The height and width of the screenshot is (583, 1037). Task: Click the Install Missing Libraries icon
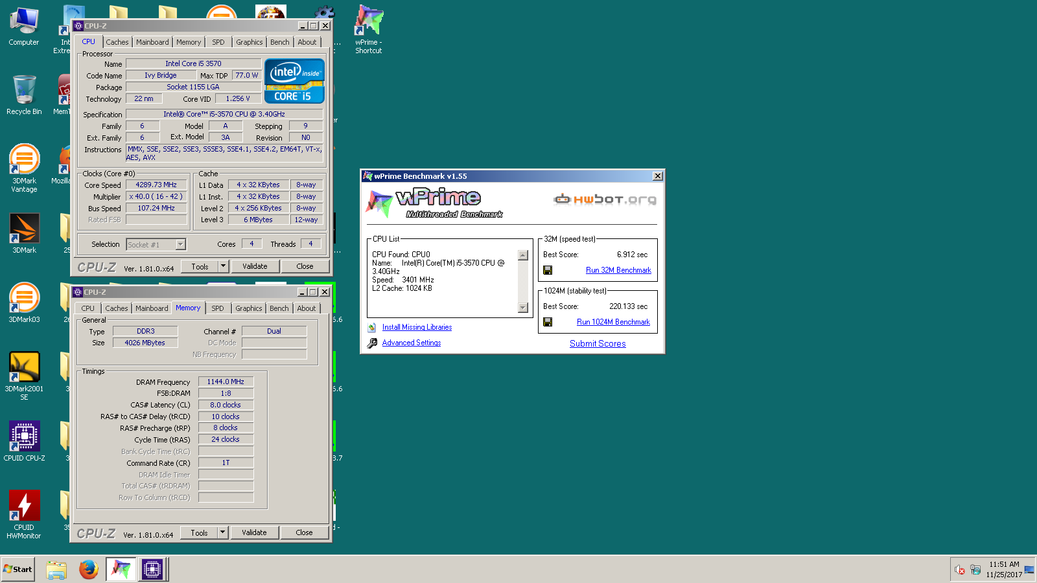tap(372, 328)
